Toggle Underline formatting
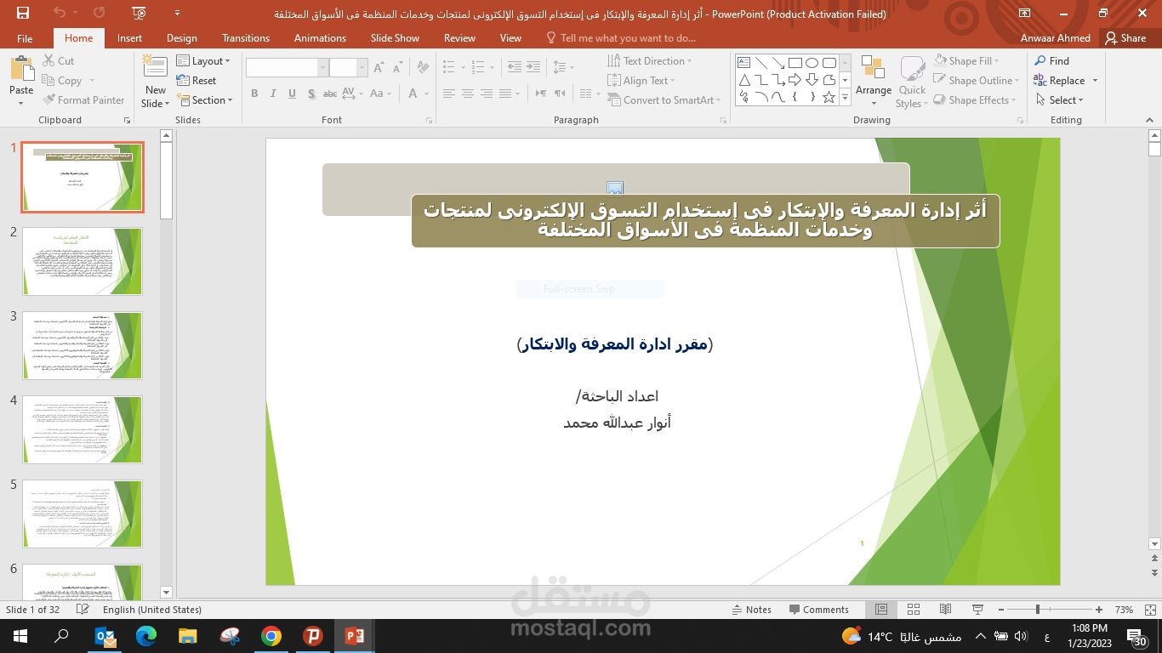This screenshot has width=1162, height=653. [292, 94]
